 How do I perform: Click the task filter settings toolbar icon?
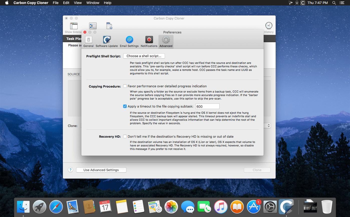pyautogui.click(x=93, y=26)
